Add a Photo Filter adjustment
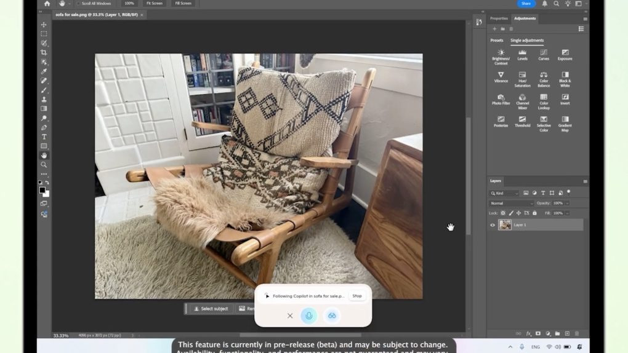 point(501,98)
